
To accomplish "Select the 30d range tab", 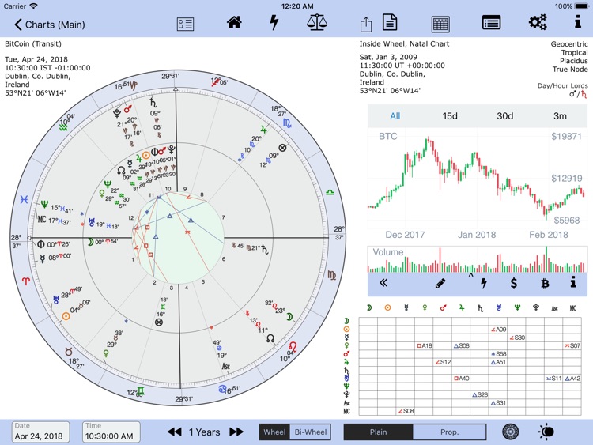I will (x=505, y=116).
